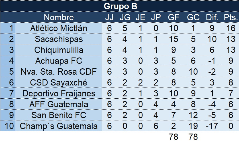Select the Dif. column header

[212, 17]
